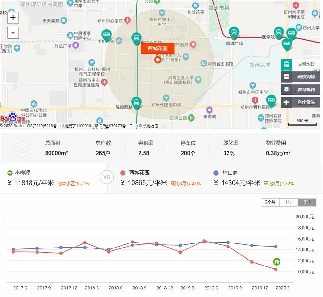Select the 餐饮购物 dining category icon
This screenshot has height=297, width=323.
coord(286,76)
